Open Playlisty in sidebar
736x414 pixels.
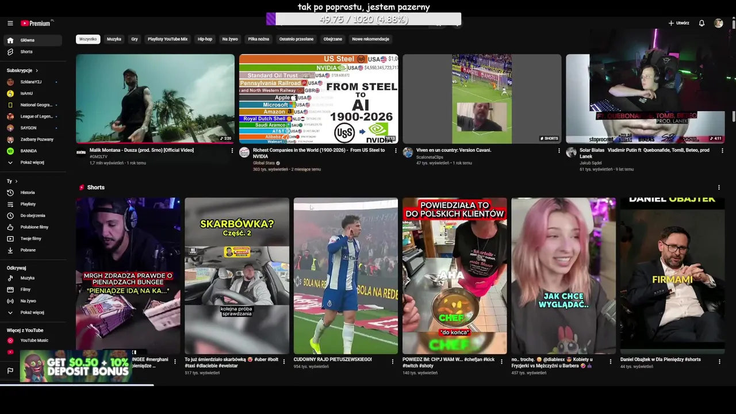pos(32,204)
